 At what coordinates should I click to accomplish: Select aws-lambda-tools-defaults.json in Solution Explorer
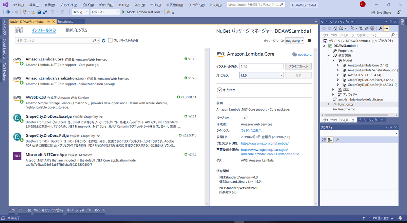click(x=360, y=99)
